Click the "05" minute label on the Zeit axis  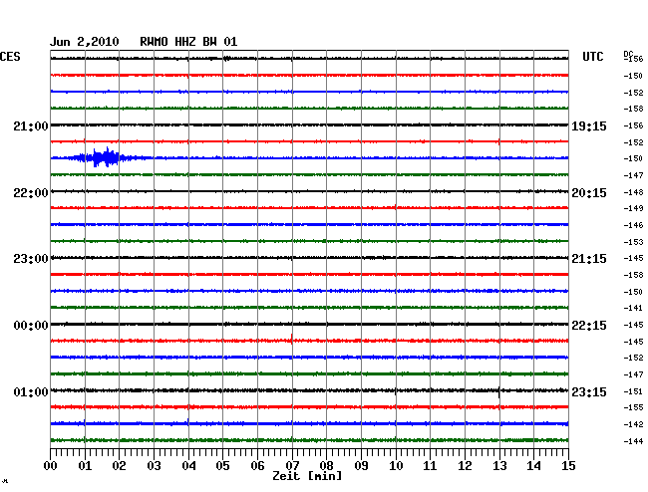[x=222, y=465]
